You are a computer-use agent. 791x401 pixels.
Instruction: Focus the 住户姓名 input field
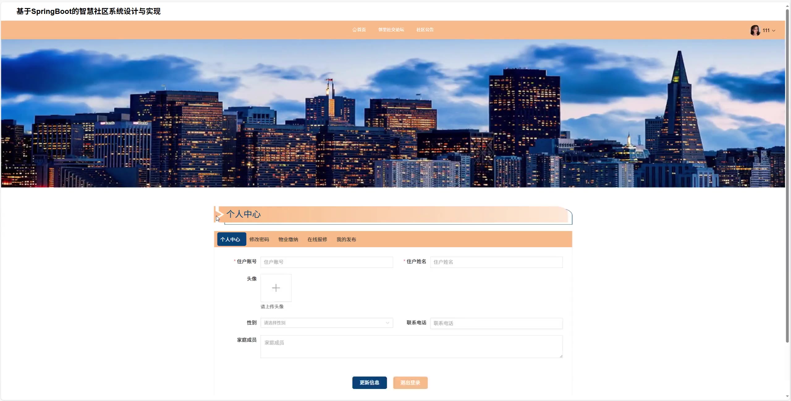(496, 262)
